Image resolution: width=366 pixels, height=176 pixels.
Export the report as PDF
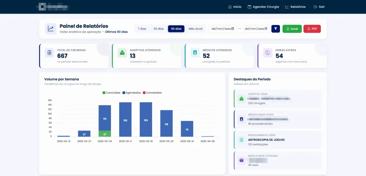point(312,29)
